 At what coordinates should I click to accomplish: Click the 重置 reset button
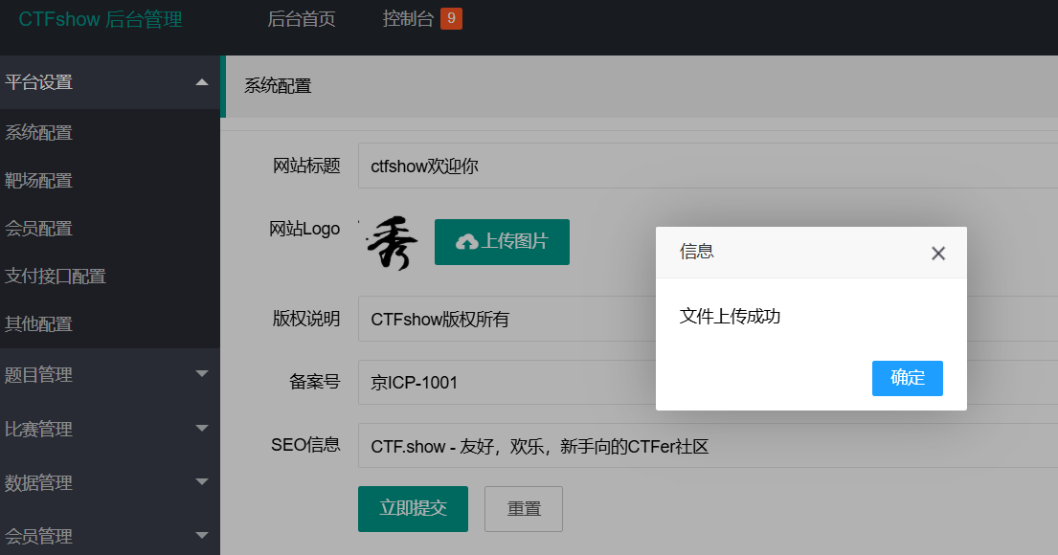point(524,509)
